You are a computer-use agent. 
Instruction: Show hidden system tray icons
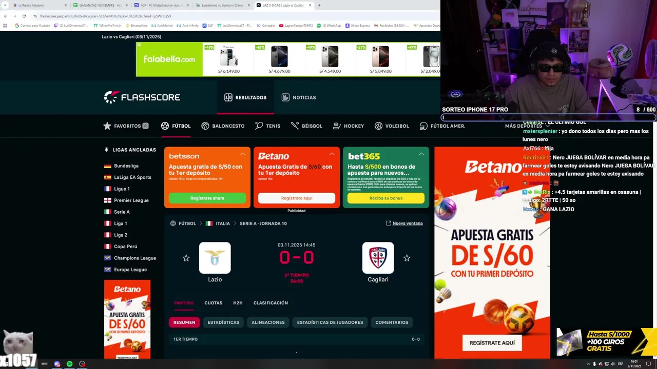click(588, 364)
